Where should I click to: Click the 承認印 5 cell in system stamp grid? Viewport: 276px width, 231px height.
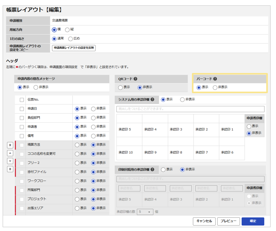click(129, 129)
